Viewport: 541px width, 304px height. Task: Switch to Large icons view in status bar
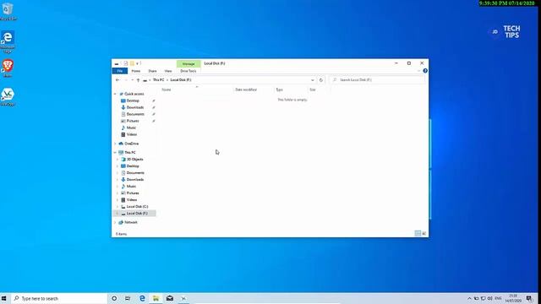coord(424,234)
